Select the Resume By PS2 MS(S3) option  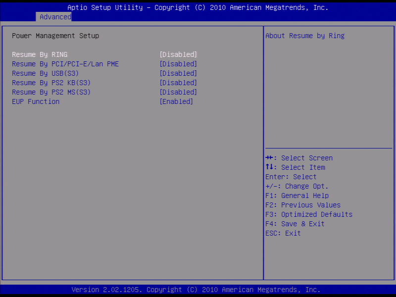51,92
